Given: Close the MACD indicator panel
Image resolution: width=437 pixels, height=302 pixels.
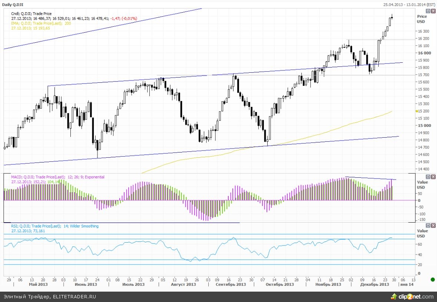Looking at the screenshot, I should pyautogui.click(x=433, y=177).
